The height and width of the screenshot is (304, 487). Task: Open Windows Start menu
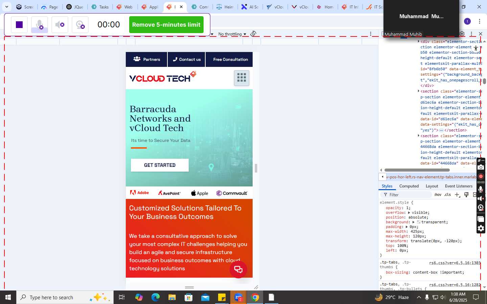pos(8,297)
